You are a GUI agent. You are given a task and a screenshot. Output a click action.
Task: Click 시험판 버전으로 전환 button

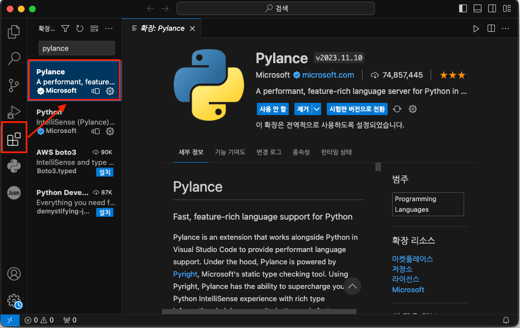[357, 109]
